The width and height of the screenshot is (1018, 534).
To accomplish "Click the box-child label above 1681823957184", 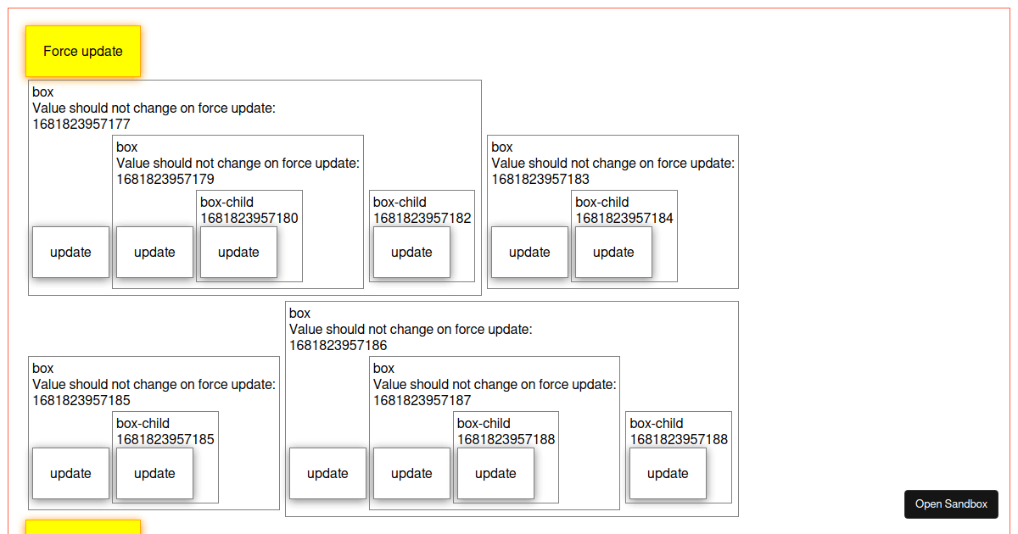I will click(x=602, y=202).
